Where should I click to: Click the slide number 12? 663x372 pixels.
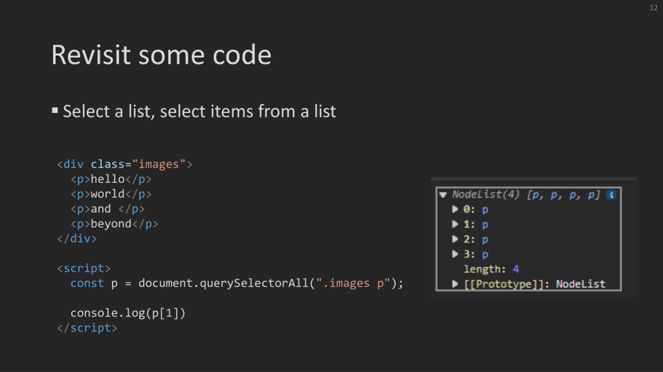click(654, 8)
